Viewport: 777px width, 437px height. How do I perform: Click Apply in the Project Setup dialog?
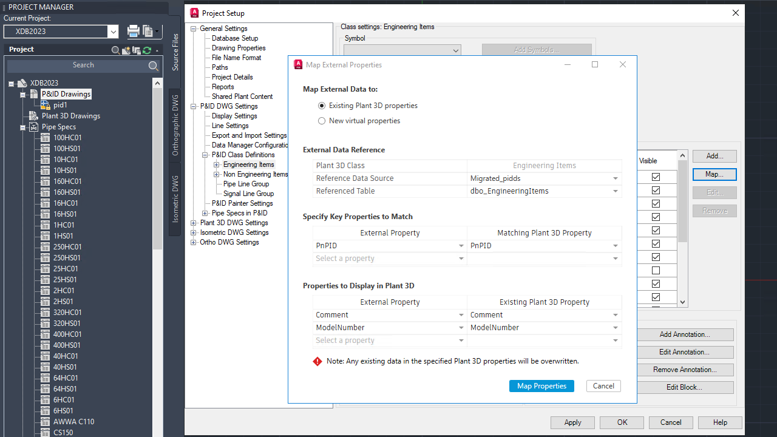tap(572, 422)
